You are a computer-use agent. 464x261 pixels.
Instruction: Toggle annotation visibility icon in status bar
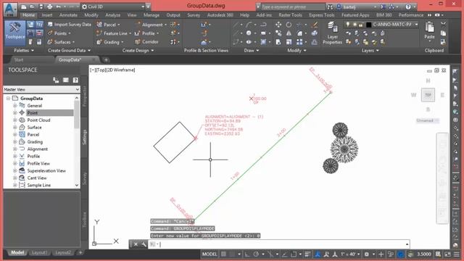click(x=318, y=254)
